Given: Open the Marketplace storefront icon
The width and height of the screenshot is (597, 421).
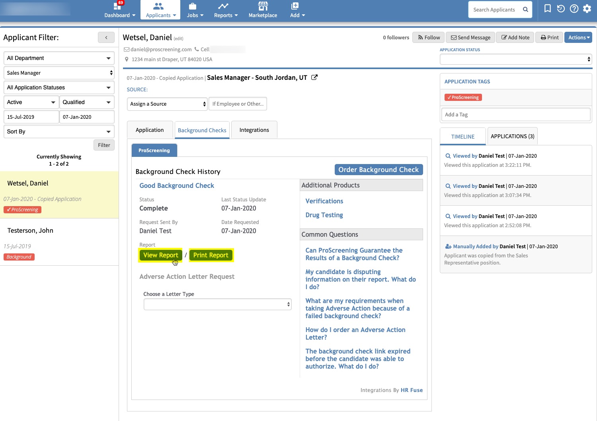Looking at the screenshot, I should [263, 6].
